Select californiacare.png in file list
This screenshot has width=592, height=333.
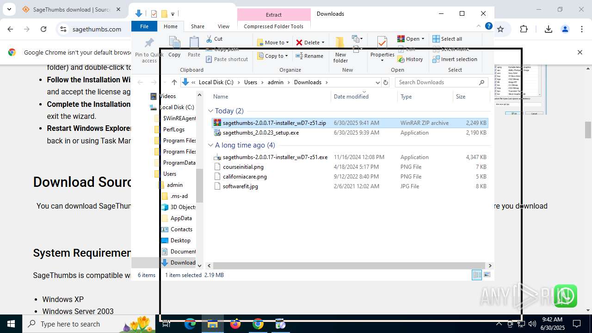(x=245, y=177)
